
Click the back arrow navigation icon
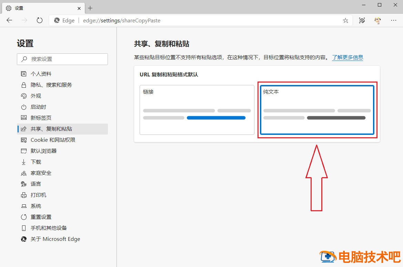tap(9, 20)
